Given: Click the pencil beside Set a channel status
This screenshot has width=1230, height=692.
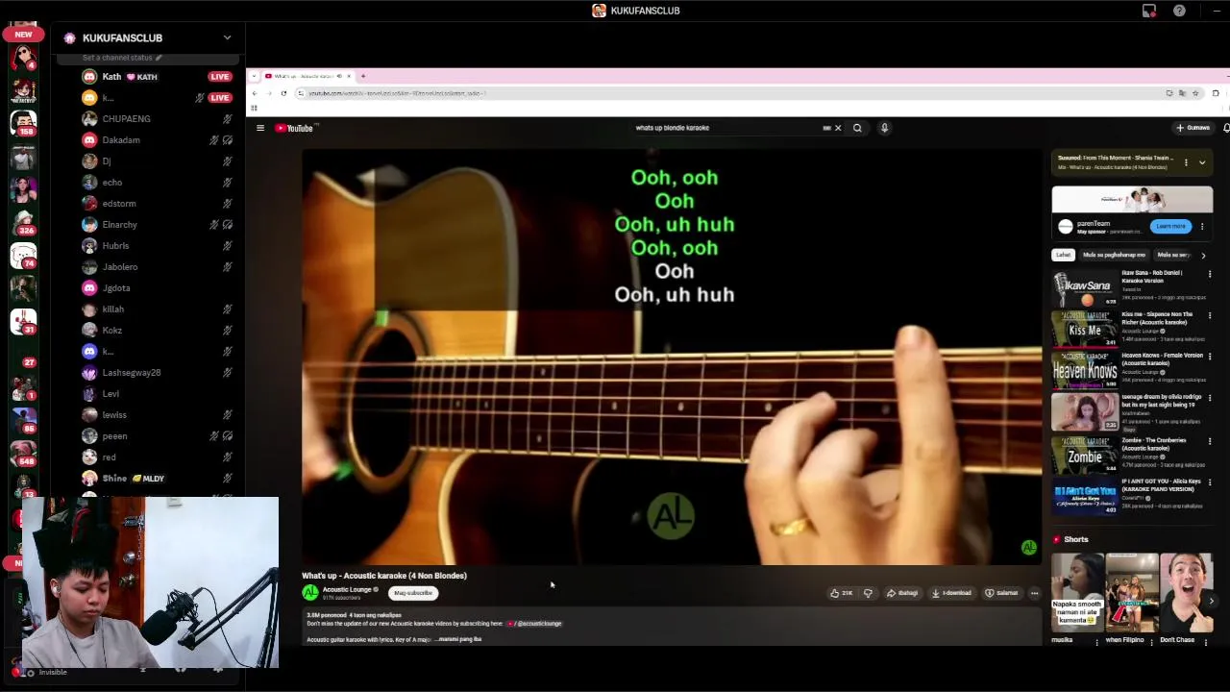Looking at the screenshot, I should pyautogui.click(x=159, y=58).
